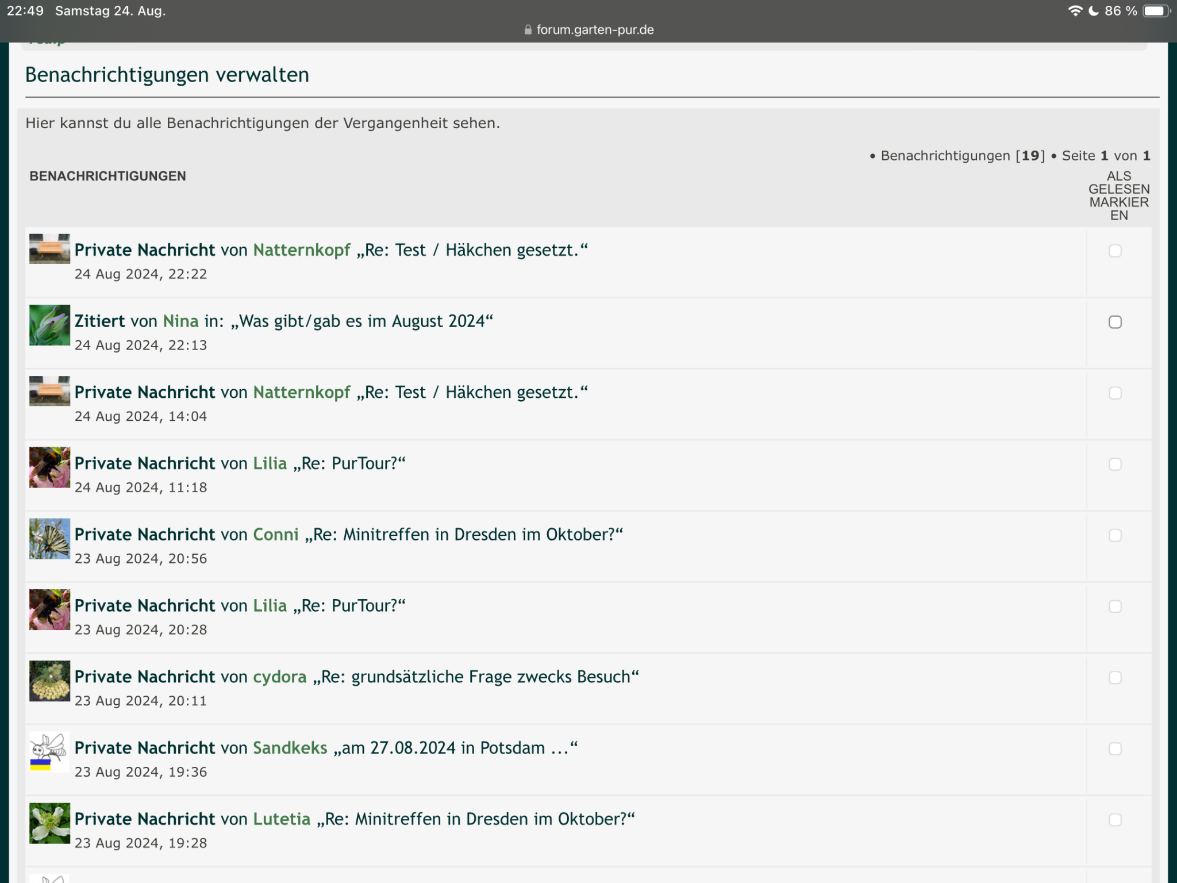Open Sandkeks' "am 27.08.2024 in Potsdam" message

455,748
